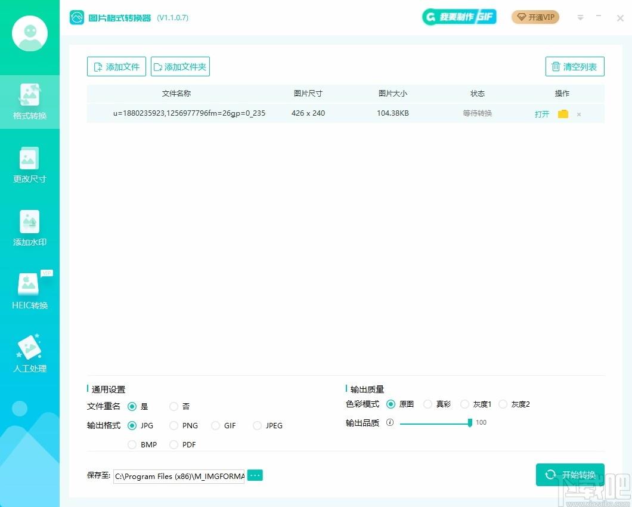This screenshot has height=507, width=632.
Task: Click the 输出品质 info icon
Action: coord(390,423)
